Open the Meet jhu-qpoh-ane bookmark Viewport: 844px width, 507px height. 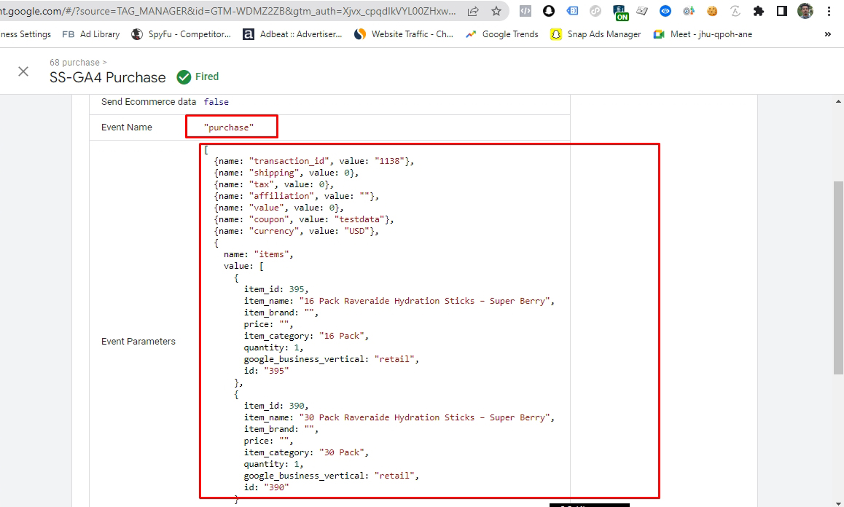(703, 34)
